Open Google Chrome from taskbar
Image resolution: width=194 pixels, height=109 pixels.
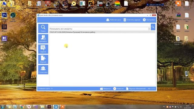tap(22, 107)
